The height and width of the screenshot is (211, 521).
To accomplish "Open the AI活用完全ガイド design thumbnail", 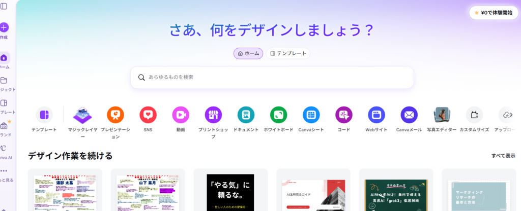I will pos(313,190).
